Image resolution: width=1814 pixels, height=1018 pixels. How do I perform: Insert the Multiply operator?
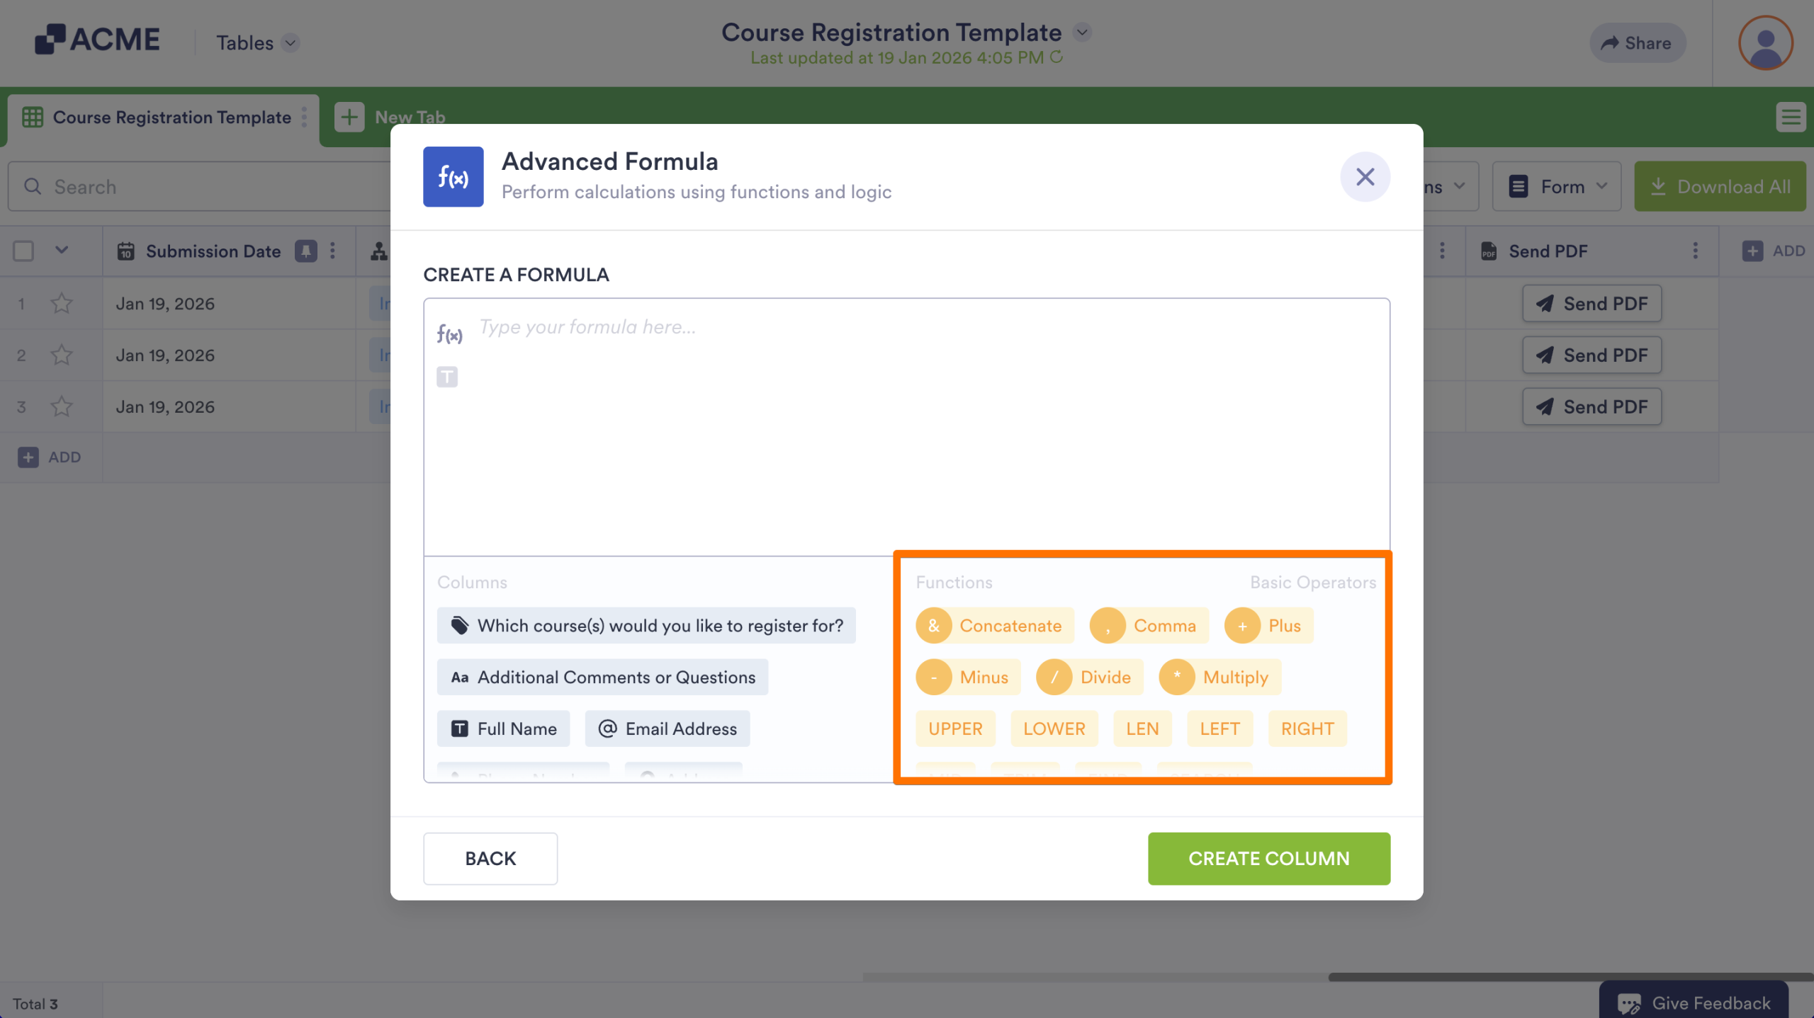(x=1219, y=677)
